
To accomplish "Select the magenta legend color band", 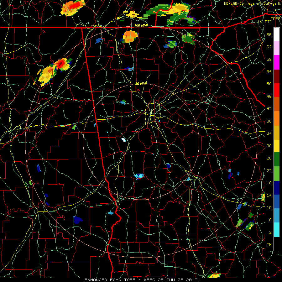I will click(x=277, y=62).
